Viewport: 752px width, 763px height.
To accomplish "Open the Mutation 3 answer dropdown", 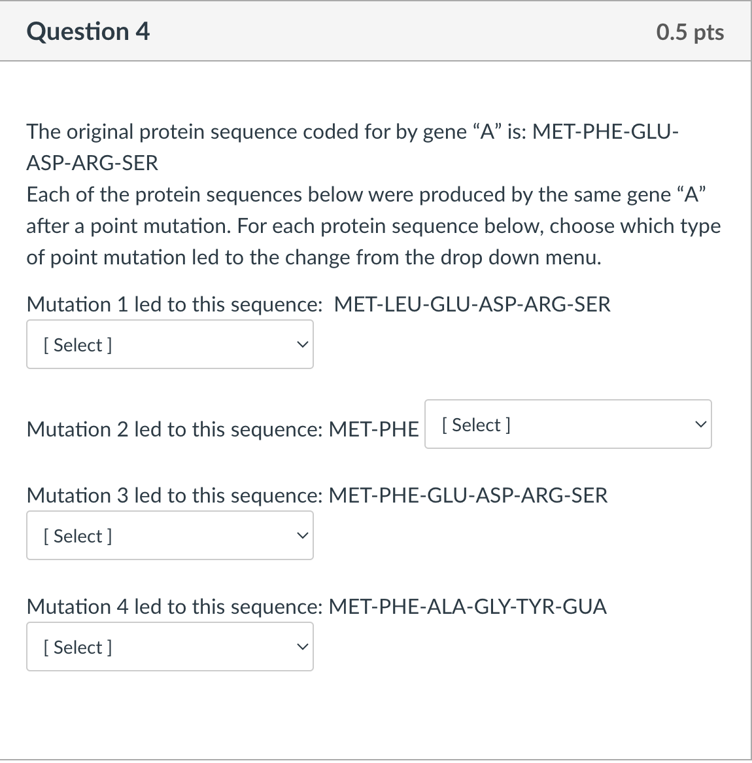I will pyautogui.click(x=170, y=535).
